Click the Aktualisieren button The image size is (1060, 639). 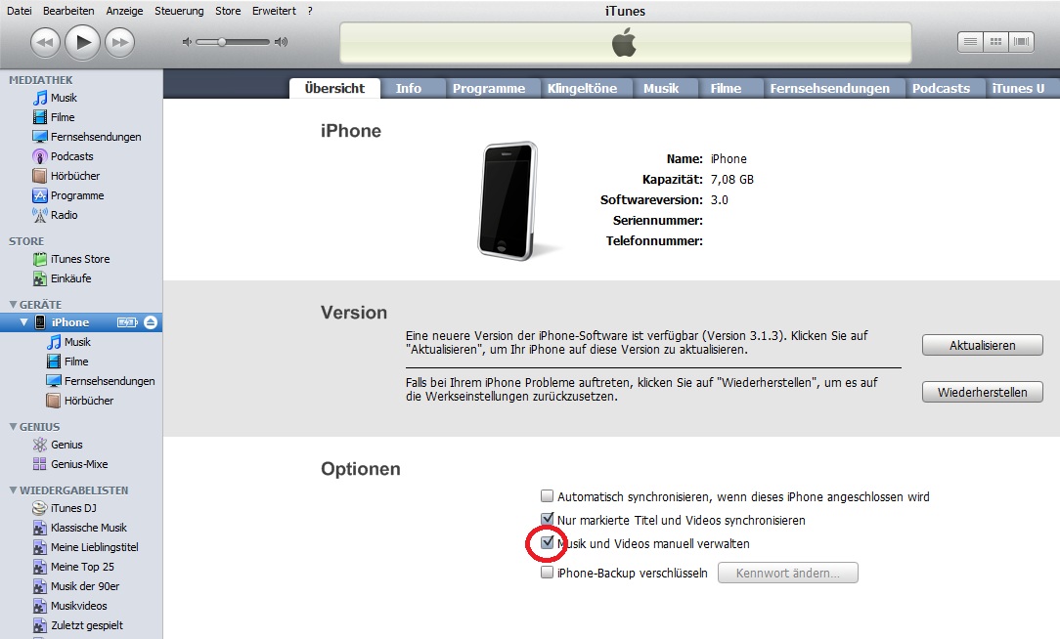(x=982, y=345)
